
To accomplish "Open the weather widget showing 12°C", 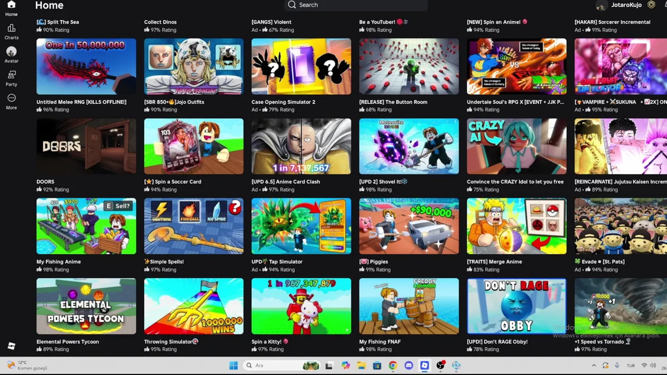I will [27, 365].
